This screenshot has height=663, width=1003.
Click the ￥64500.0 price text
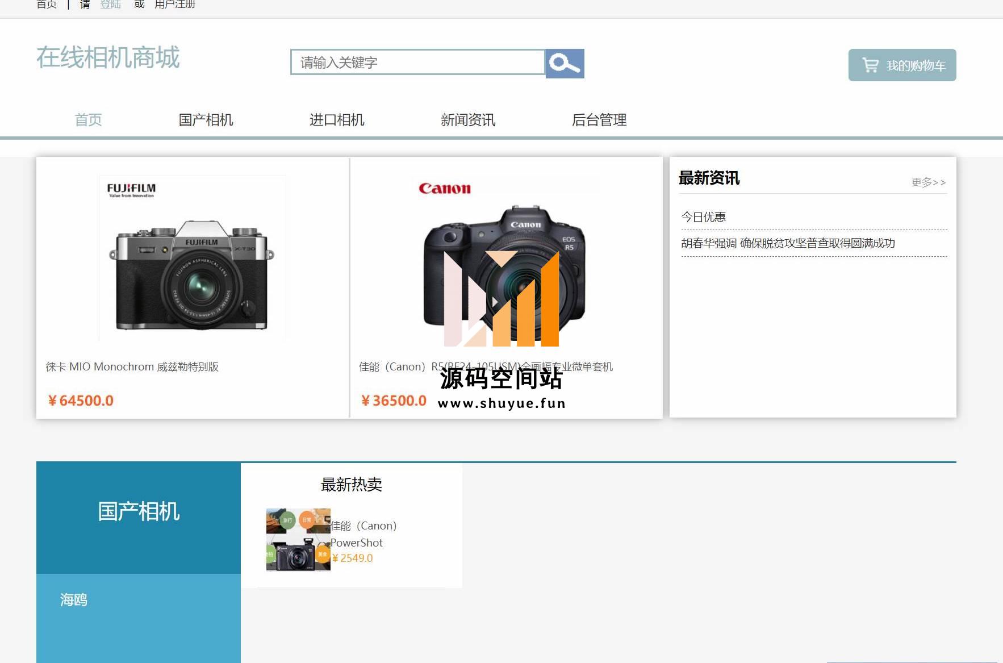tap(81, 401)
